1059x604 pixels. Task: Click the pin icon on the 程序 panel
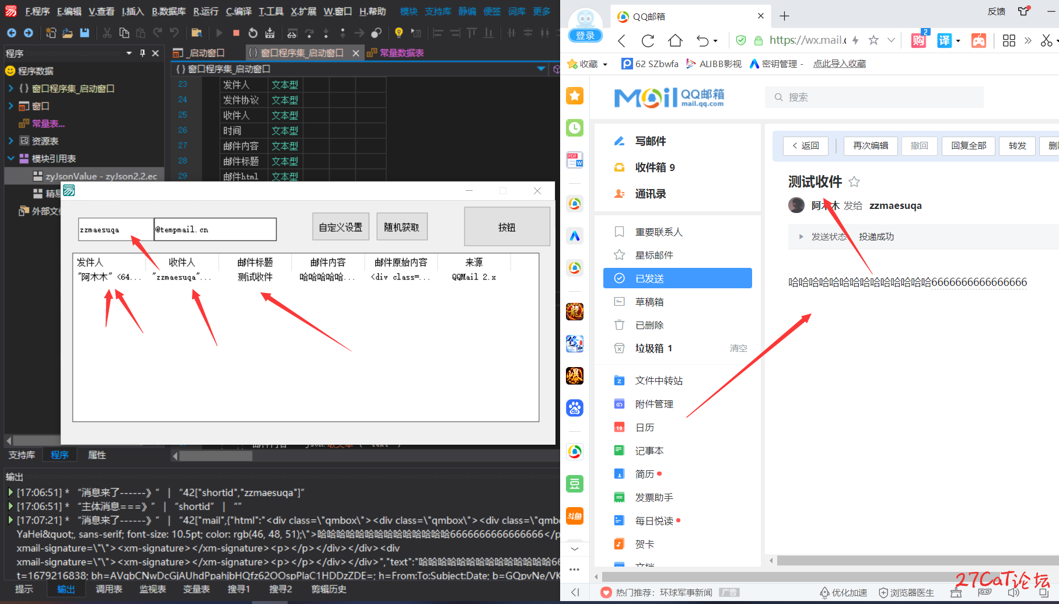click(x=142, y=53)
